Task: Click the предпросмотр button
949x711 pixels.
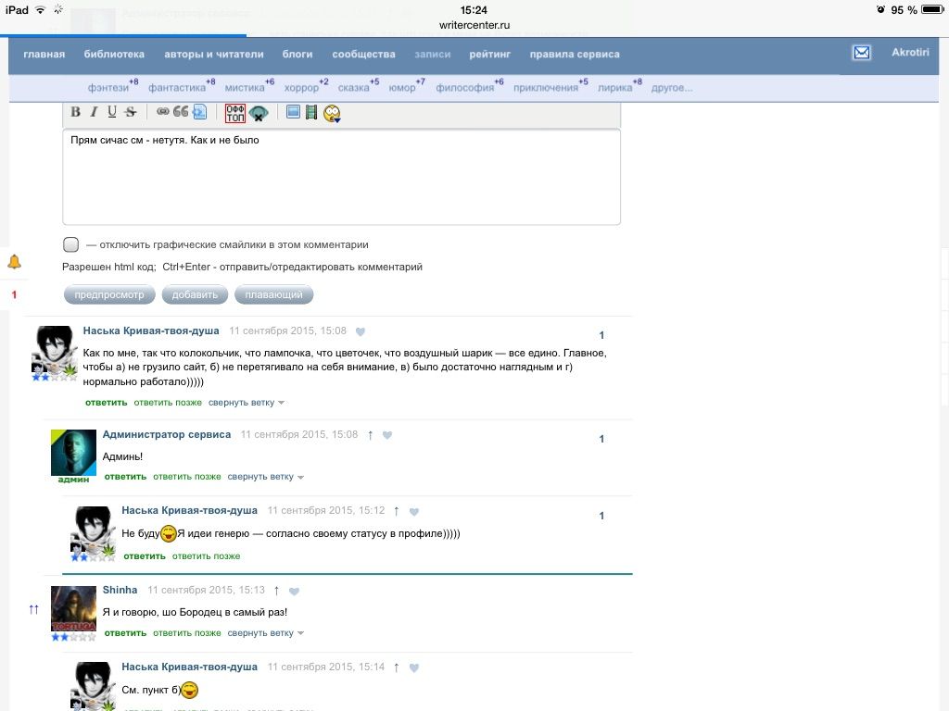Action: click(109, 295)
